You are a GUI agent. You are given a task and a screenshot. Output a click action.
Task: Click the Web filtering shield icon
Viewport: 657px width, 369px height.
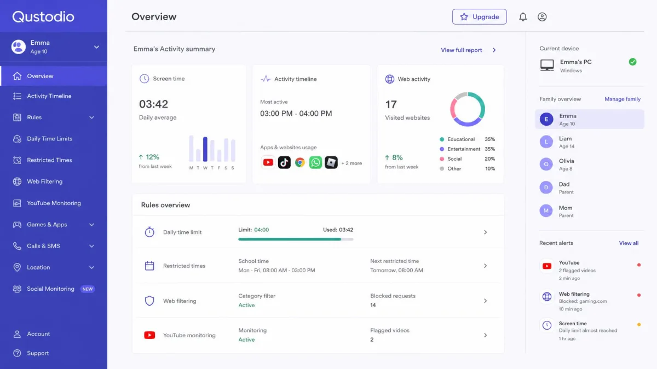tap(149, 301)
